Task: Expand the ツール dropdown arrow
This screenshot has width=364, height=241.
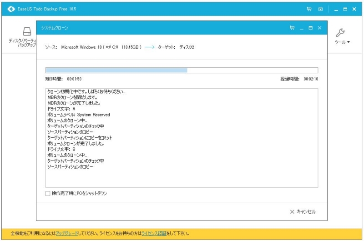Action: click(x=349, y=42)
